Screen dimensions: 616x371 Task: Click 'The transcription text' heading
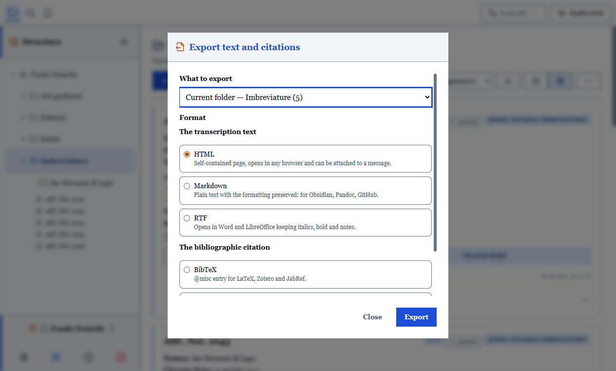(x=218, y=132)
